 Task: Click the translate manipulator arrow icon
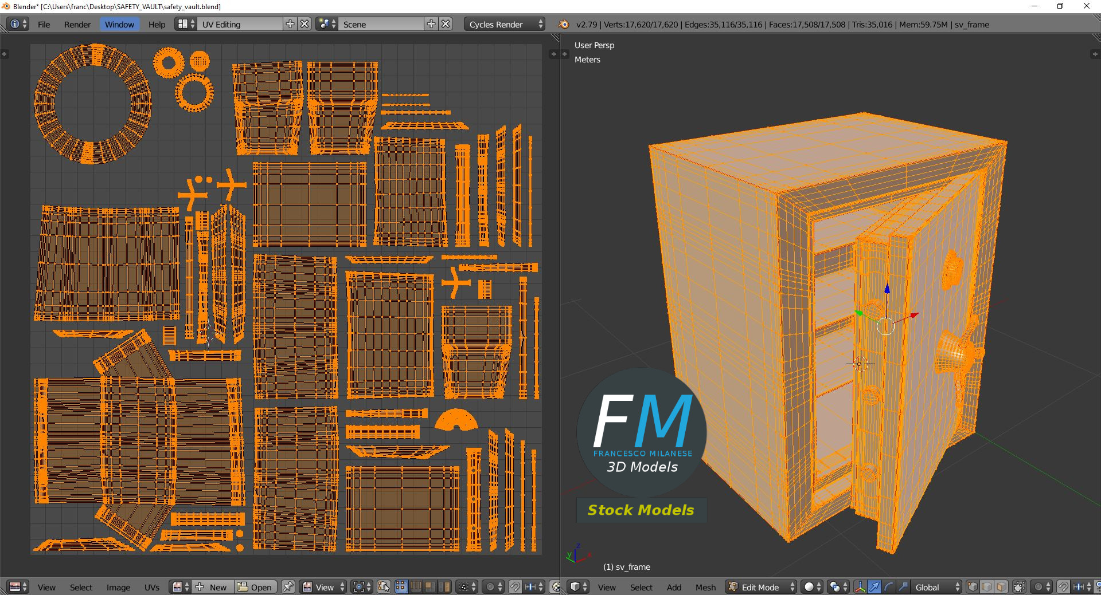pos(874,587)
